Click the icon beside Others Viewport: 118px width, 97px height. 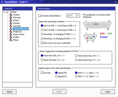click(x=11, y=40)
